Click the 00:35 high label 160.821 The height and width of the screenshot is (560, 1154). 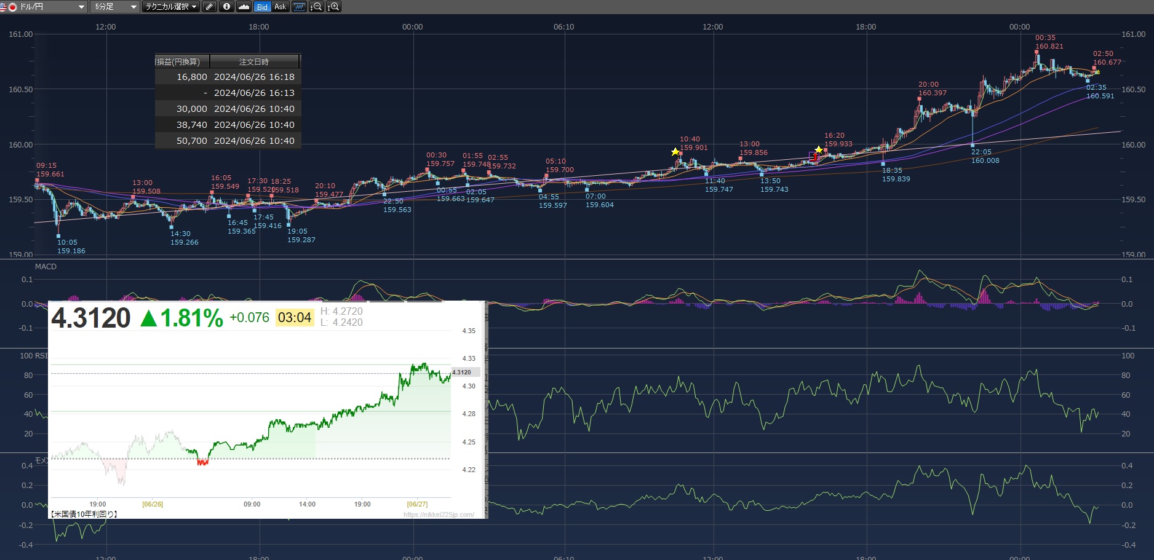point(1049,46)
